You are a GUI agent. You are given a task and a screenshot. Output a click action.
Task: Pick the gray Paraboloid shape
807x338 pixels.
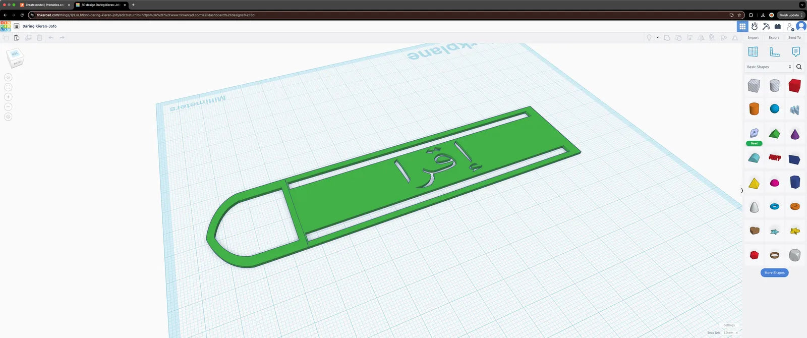click(x=754, y=207)
